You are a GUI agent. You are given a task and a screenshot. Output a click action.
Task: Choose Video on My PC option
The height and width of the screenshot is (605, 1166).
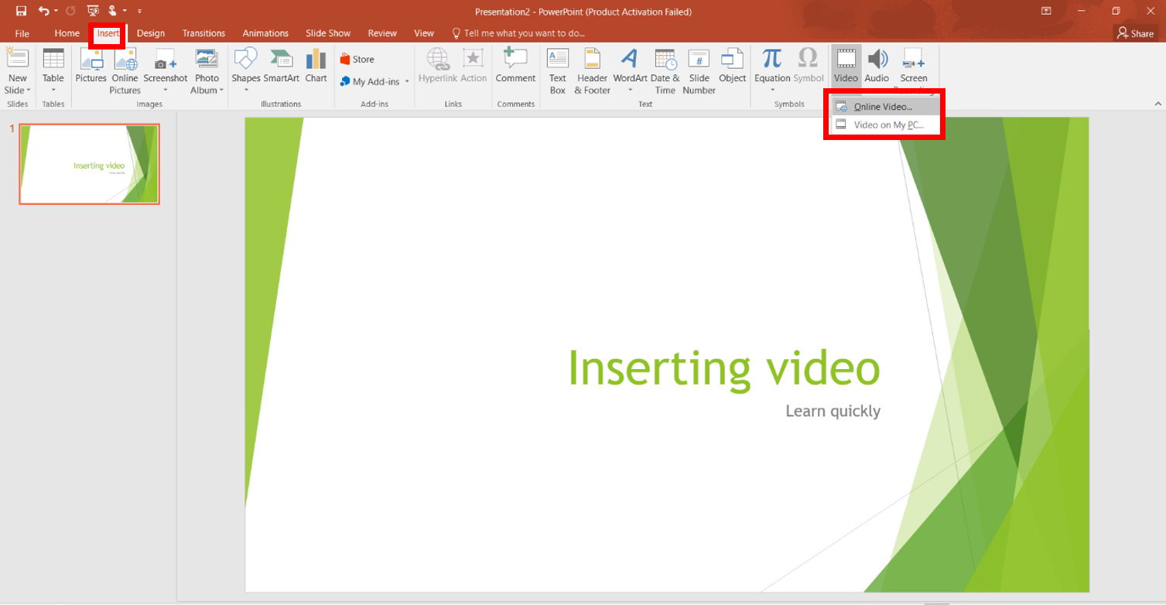(887, 125)
